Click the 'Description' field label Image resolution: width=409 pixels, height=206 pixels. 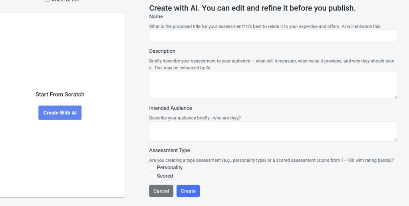click(x=162, y=51)
